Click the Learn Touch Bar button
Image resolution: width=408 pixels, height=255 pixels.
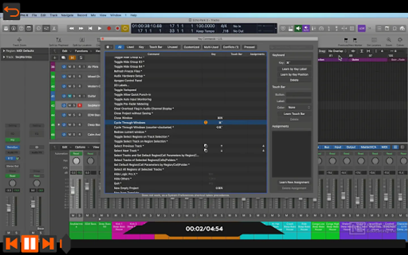[x=294, y=114]
